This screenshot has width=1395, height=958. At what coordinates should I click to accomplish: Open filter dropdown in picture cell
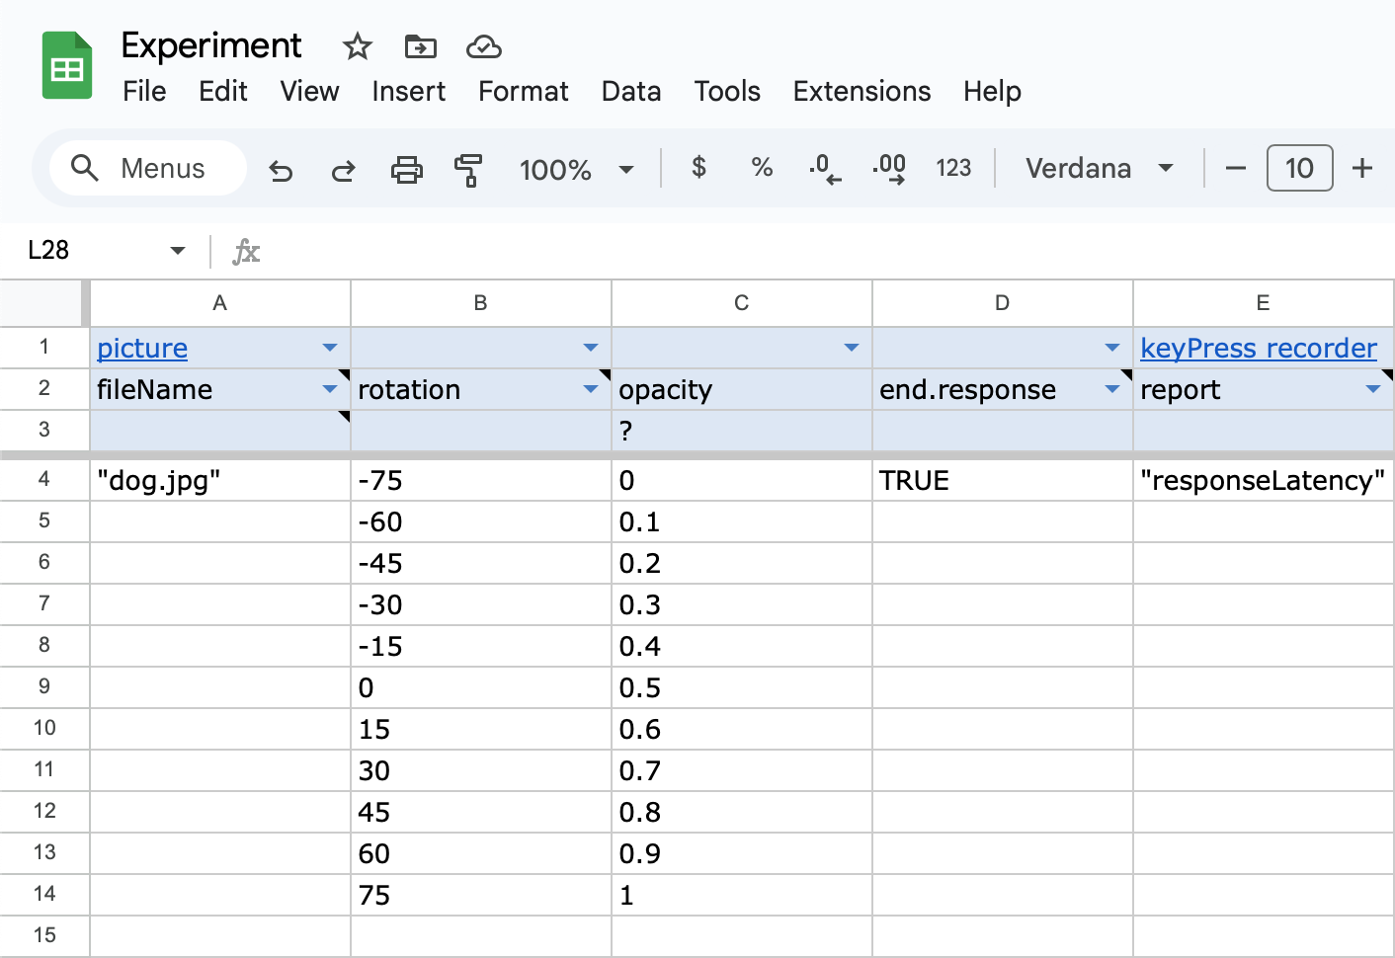click(330, 348)
